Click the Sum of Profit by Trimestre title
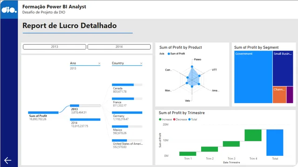The width and height of the screenshot is (298, 167). [x=182, y=113]
